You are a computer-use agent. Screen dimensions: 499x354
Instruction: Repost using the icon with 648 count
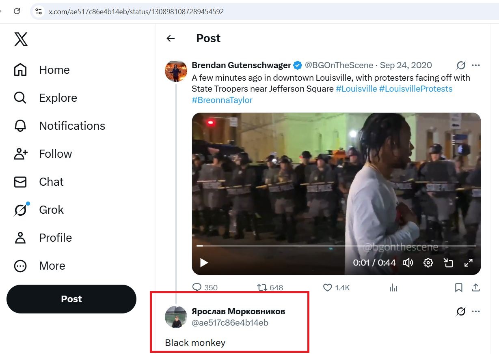pos(262,287)
